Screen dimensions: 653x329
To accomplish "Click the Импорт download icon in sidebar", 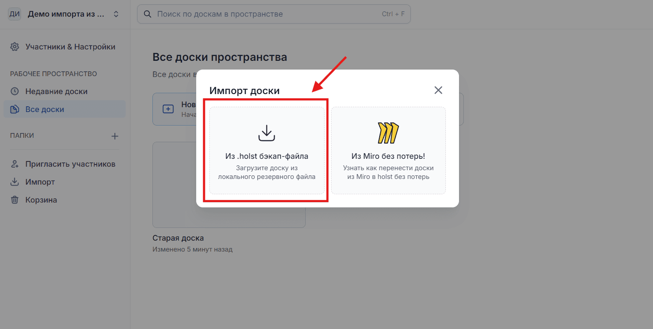I will [15, 182].
